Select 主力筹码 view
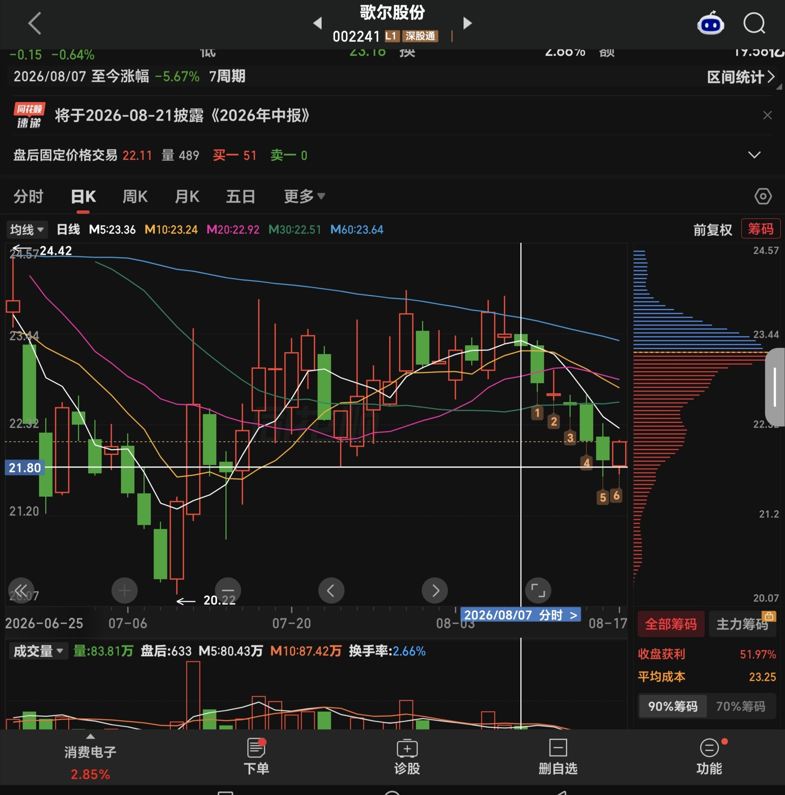Image resolution: width=785 pixels, height=795 pixels. click(742, 624)
